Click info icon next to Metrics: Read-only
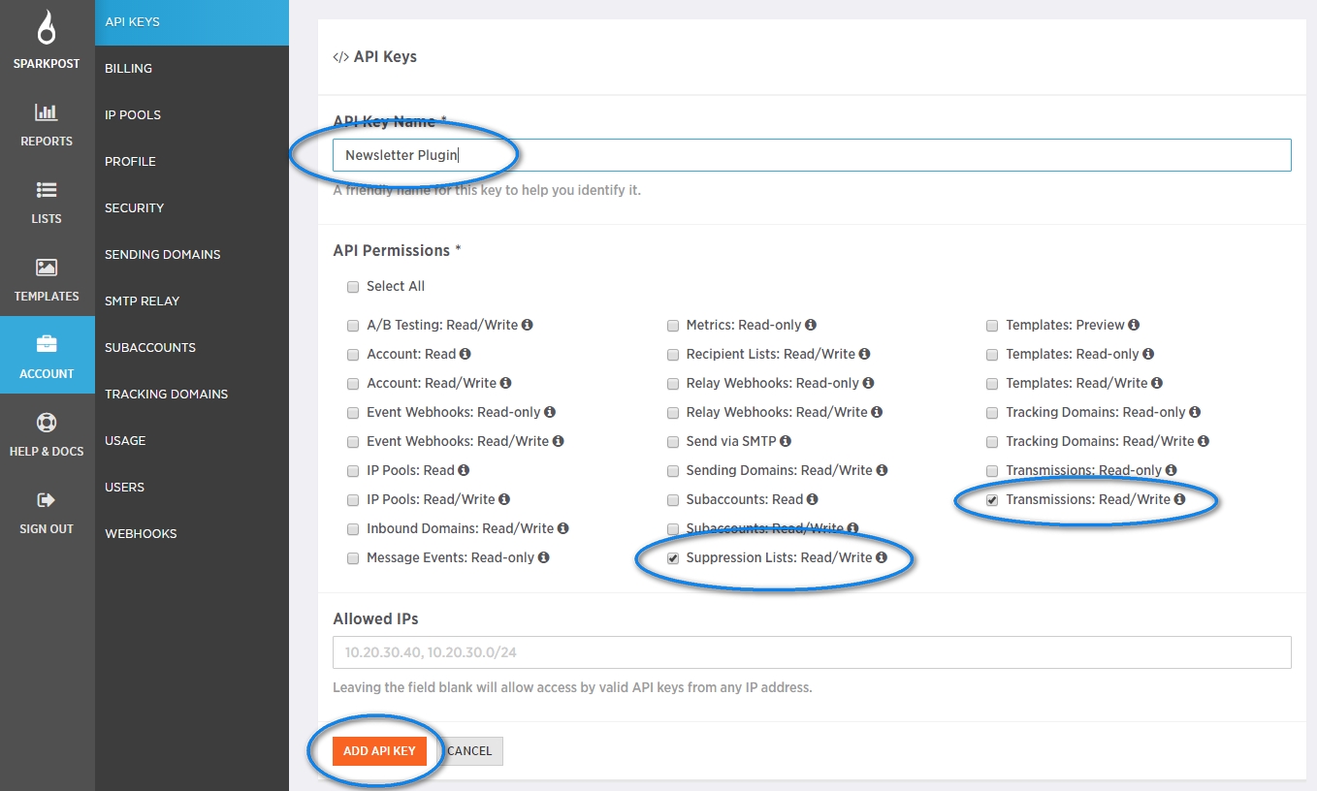Screen dimensions: 1317x791 point(811,325)
